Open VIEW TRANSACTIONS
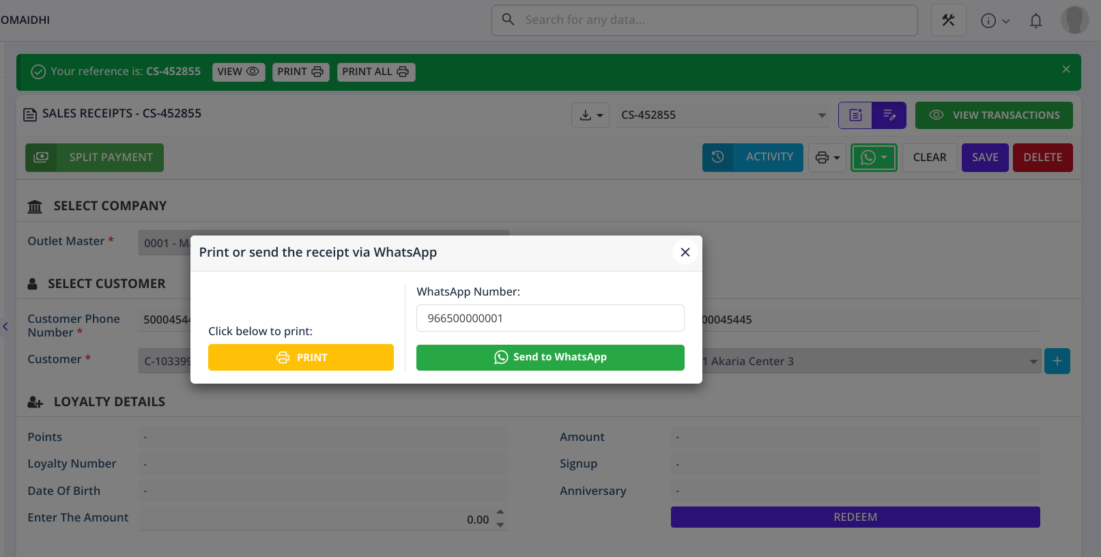Viewport: 1101px width, 557px height. tap(994, 115)
